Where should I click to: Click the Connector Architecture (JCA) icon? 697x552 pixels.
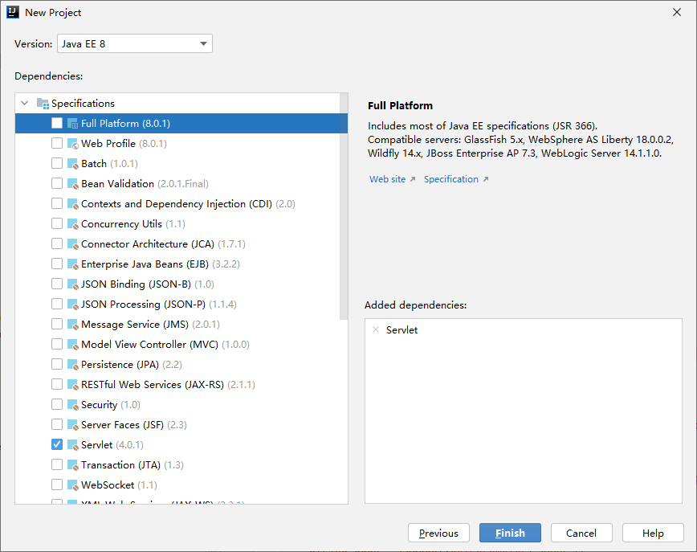73,243
